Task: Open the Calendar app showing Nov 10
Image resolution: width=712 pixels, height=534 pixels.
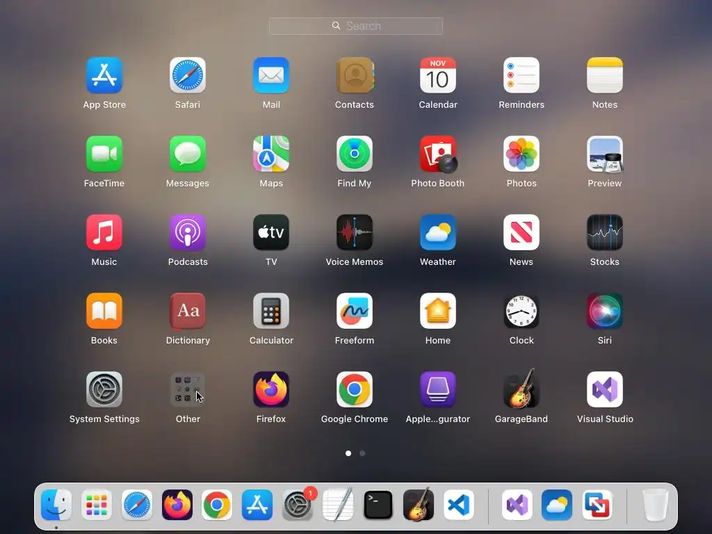Action: [438, 75]
